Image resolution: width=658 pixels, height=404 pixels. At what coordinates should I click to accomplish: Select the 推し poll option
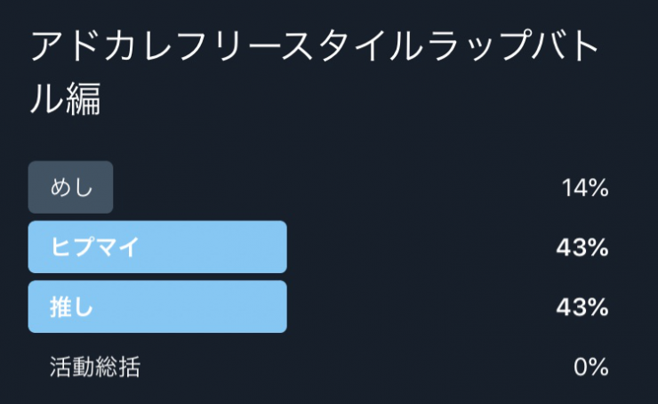(x=319, y=307)
